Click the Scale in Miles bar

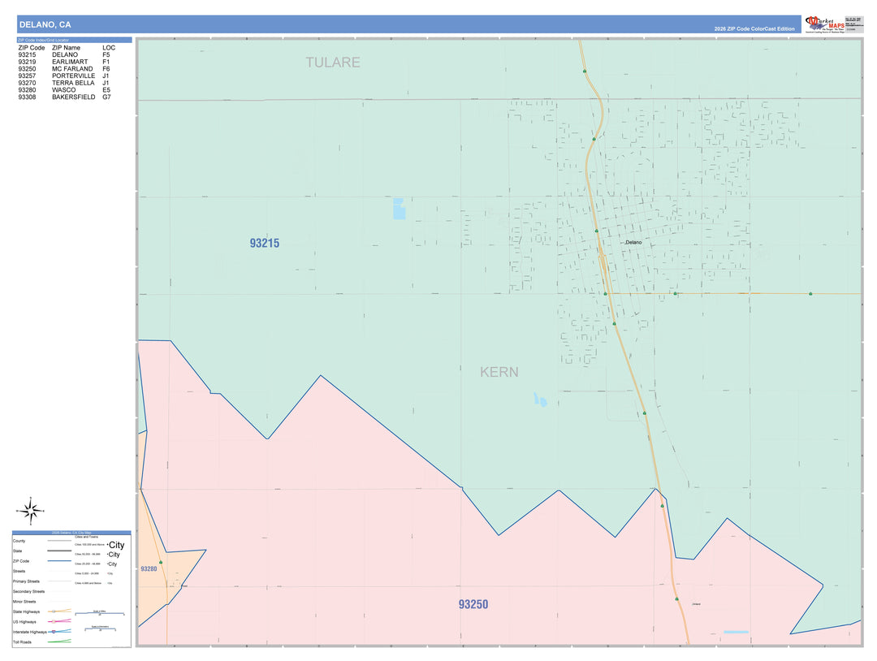pos(100,613)
